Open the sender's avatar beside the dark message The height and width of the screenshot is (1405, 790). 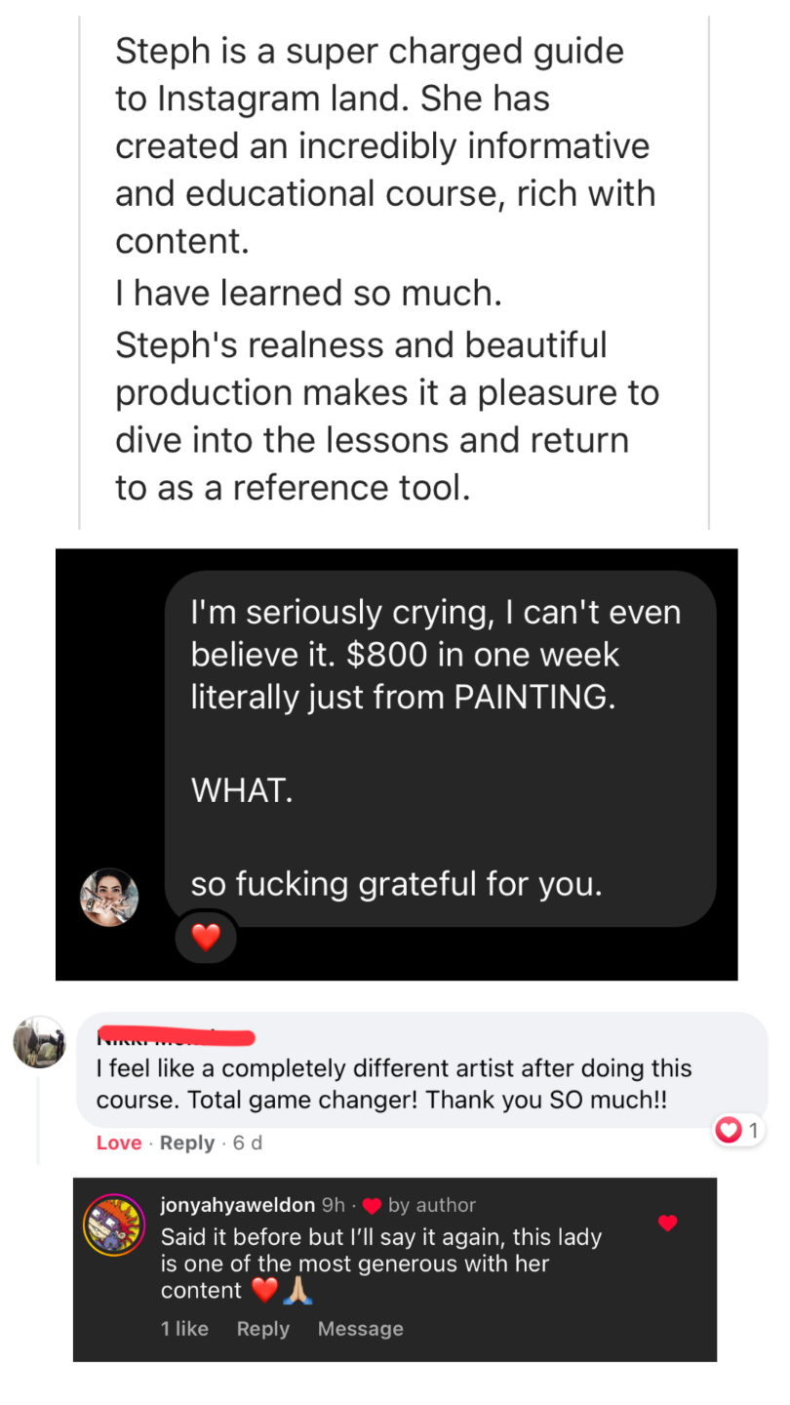(109, 897)
